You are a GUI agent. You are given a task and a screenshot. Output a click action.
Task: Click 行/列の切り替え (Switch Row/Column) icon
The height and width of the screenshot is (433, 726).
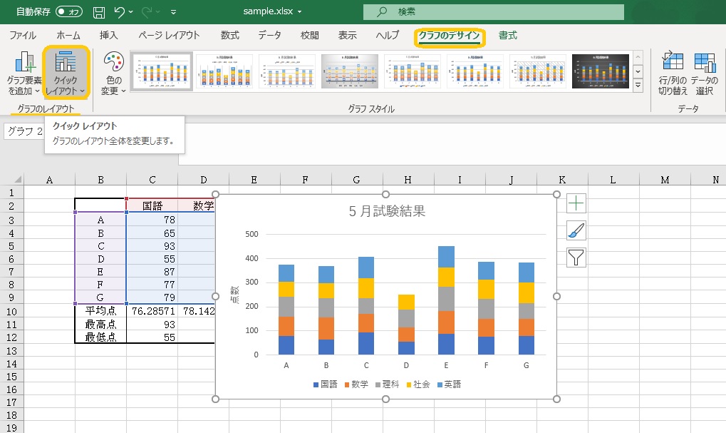pos(672,73)
